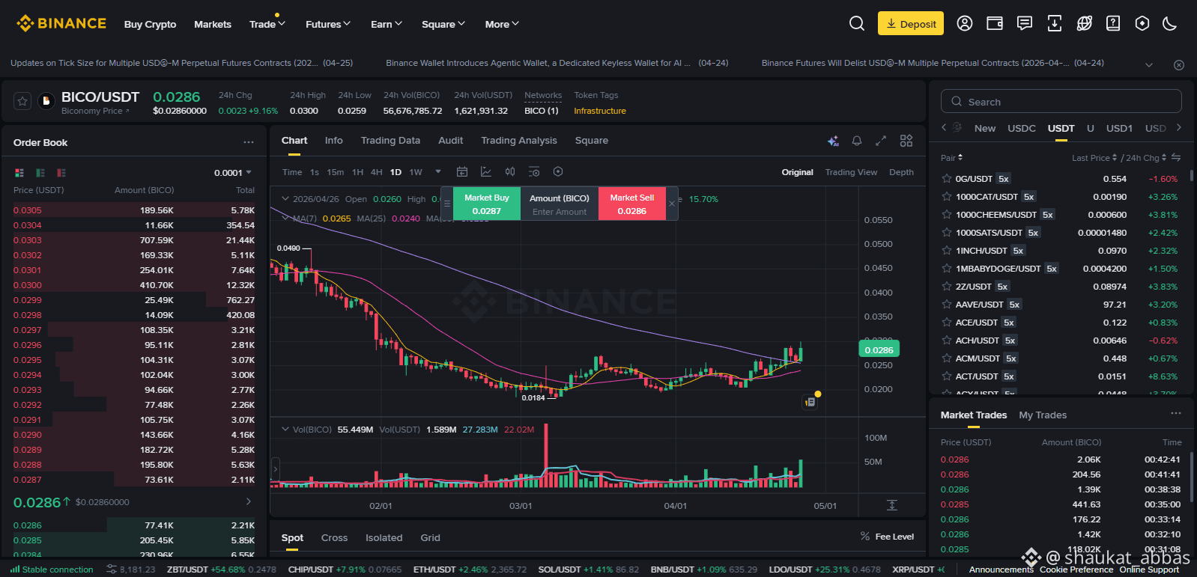Expand the announcements list chevron

(1149, 65)
